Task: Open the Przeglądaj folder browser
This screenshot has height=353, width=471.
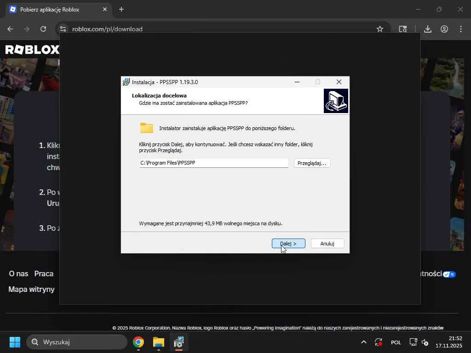Action: pos(312,163)
